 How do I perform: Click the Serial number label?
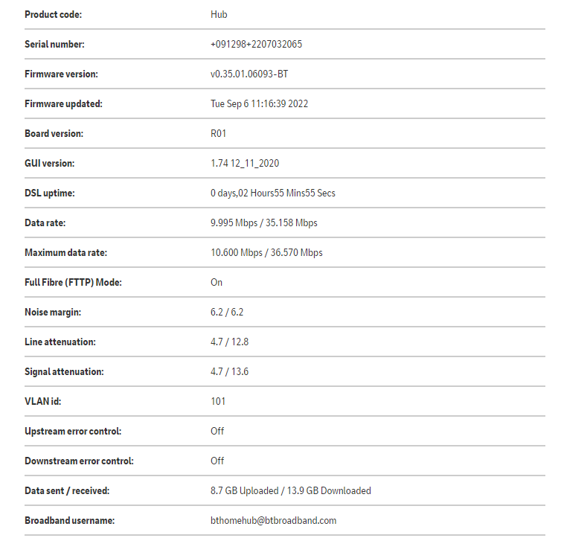click(x=54, y=45)
